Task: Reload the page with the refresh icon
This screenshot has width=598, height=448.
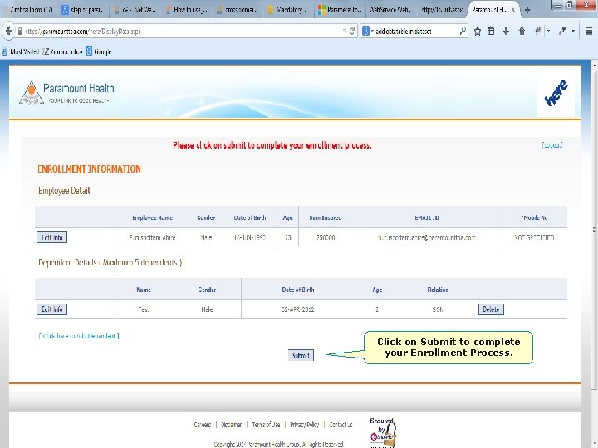Action: click(352, 31)
